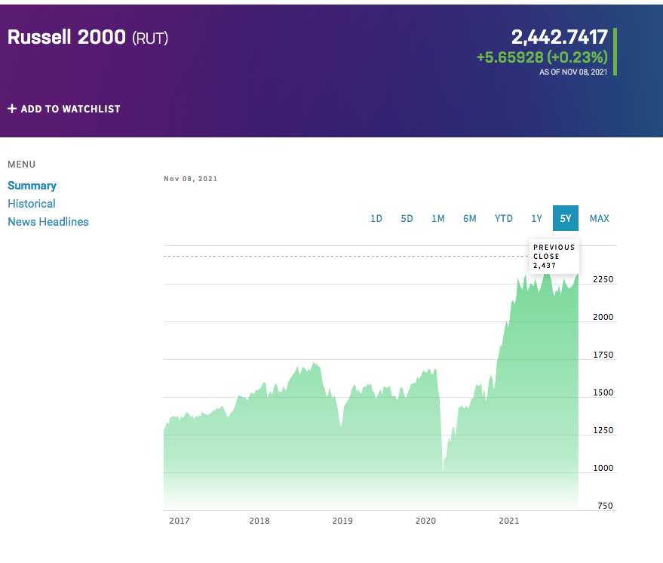Viewport: 663px width, 563px height.
Task: Switch chart range to 1D
Action: [x=376, y=218]
